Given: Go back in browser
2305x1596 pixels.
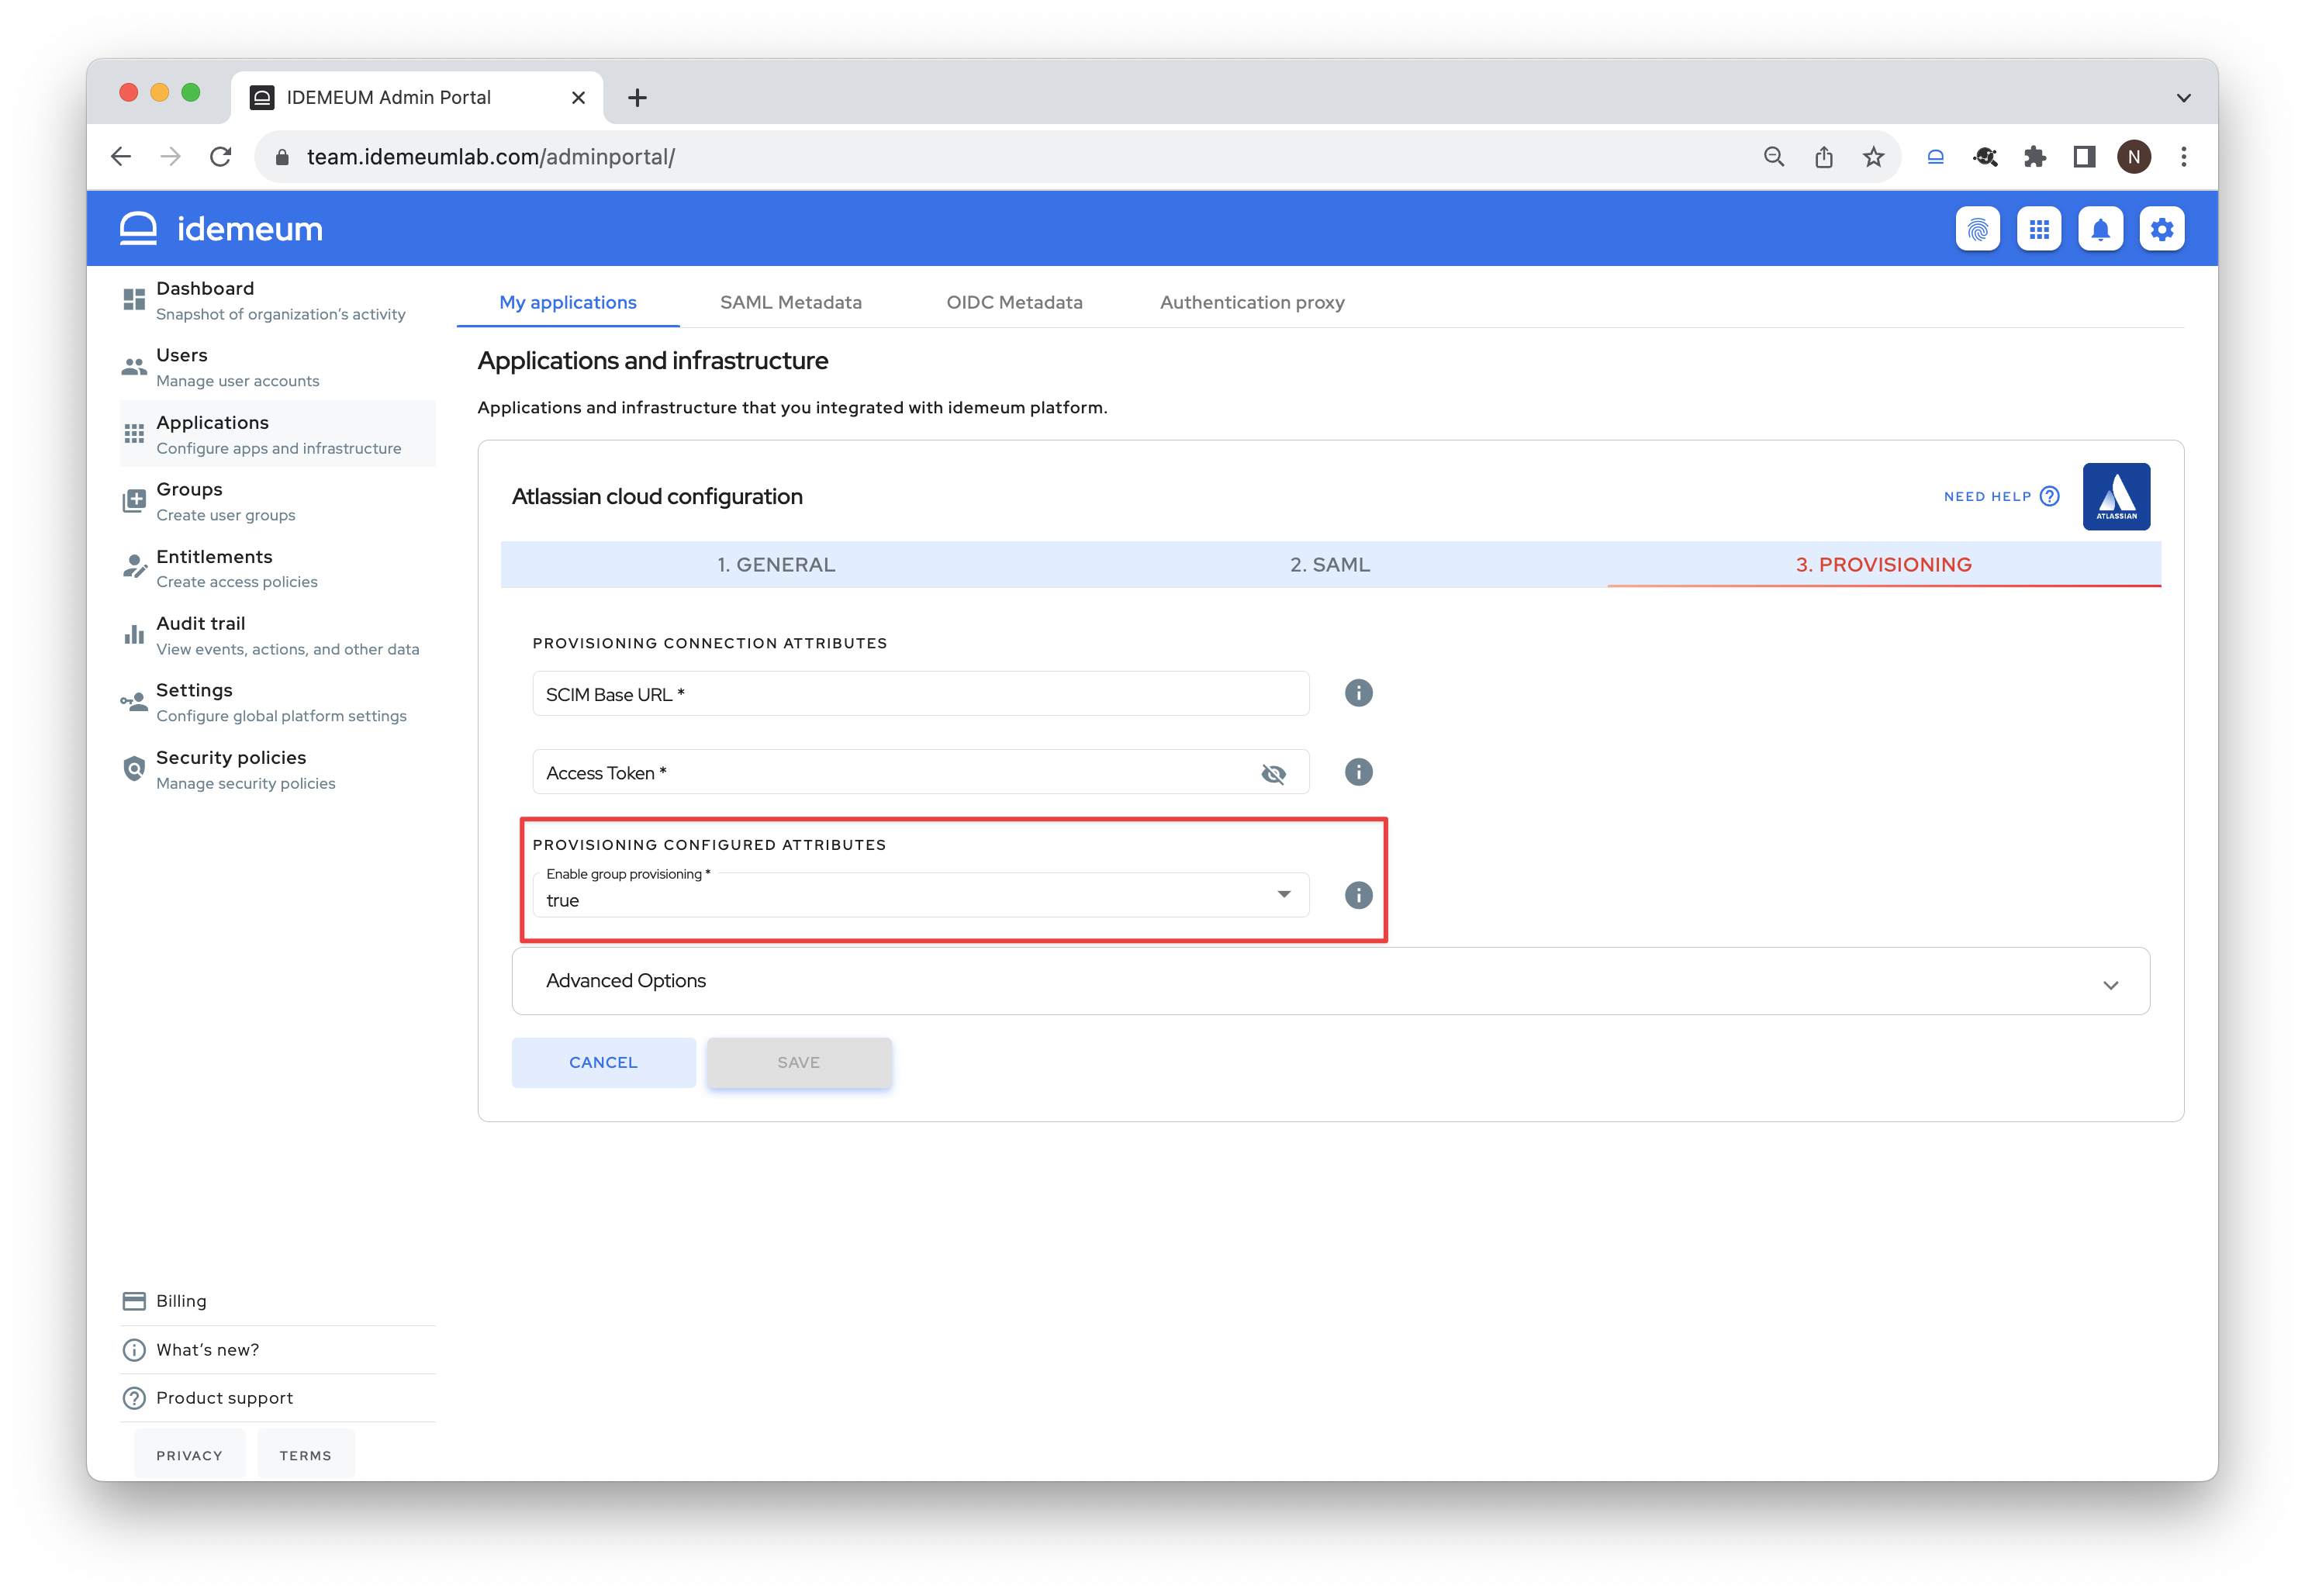Looking at the screenshot, I should [x=121, y=156].
